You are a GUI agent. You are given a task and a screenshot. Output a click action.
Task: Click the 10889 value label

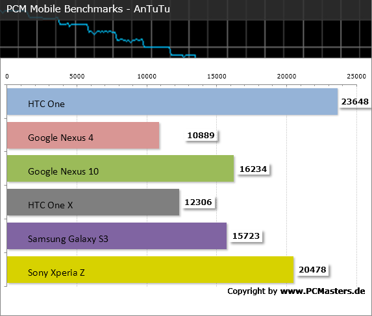(201, 136)
